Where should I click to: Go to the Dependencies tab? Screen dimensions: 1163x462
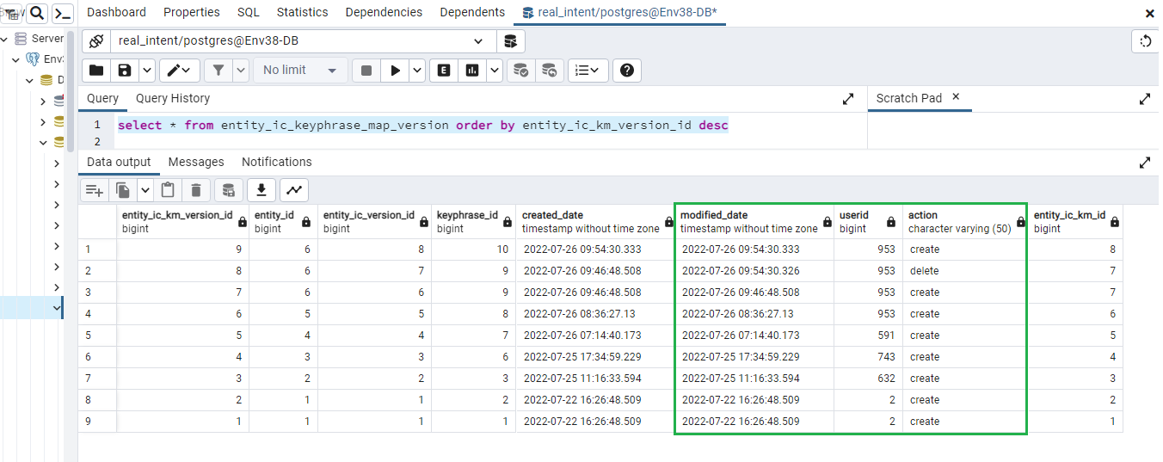384,12
